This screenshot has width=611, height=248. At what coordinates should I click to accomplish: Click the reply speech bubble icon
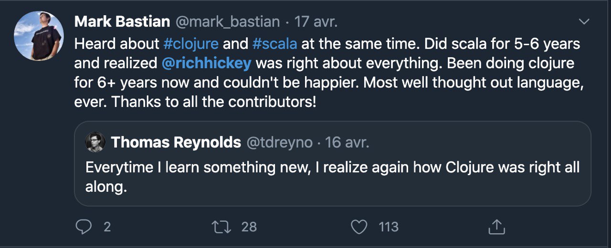[x=84, y=227]
